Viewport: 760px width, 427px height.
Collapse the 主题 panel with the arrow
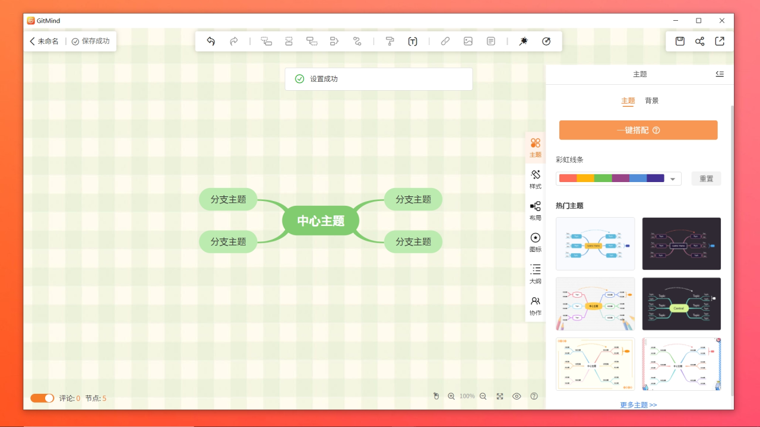[x=720, y=74]
